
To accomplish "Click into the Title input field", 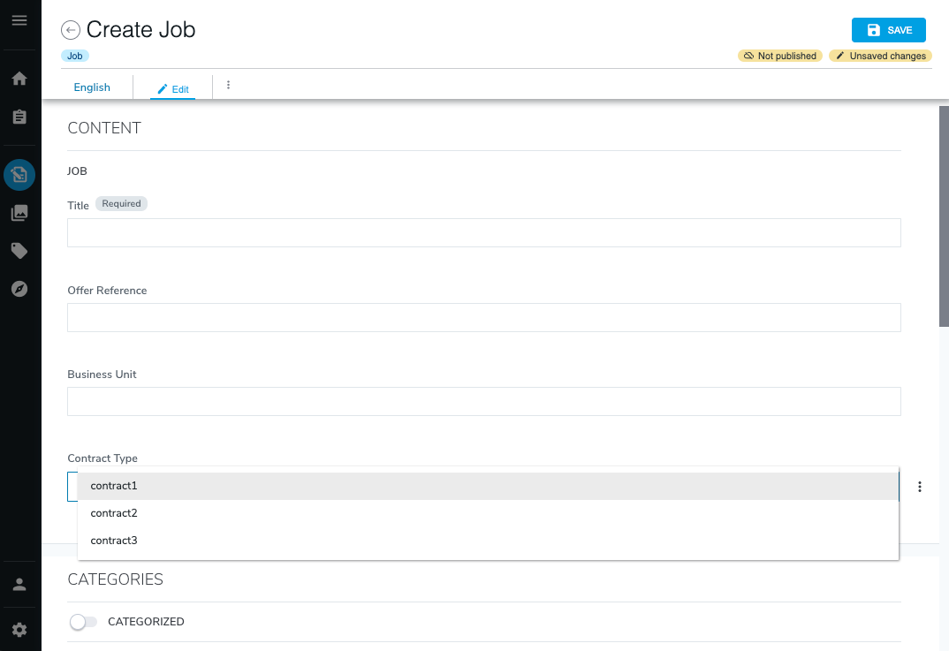I will click(x=483, y=233).
